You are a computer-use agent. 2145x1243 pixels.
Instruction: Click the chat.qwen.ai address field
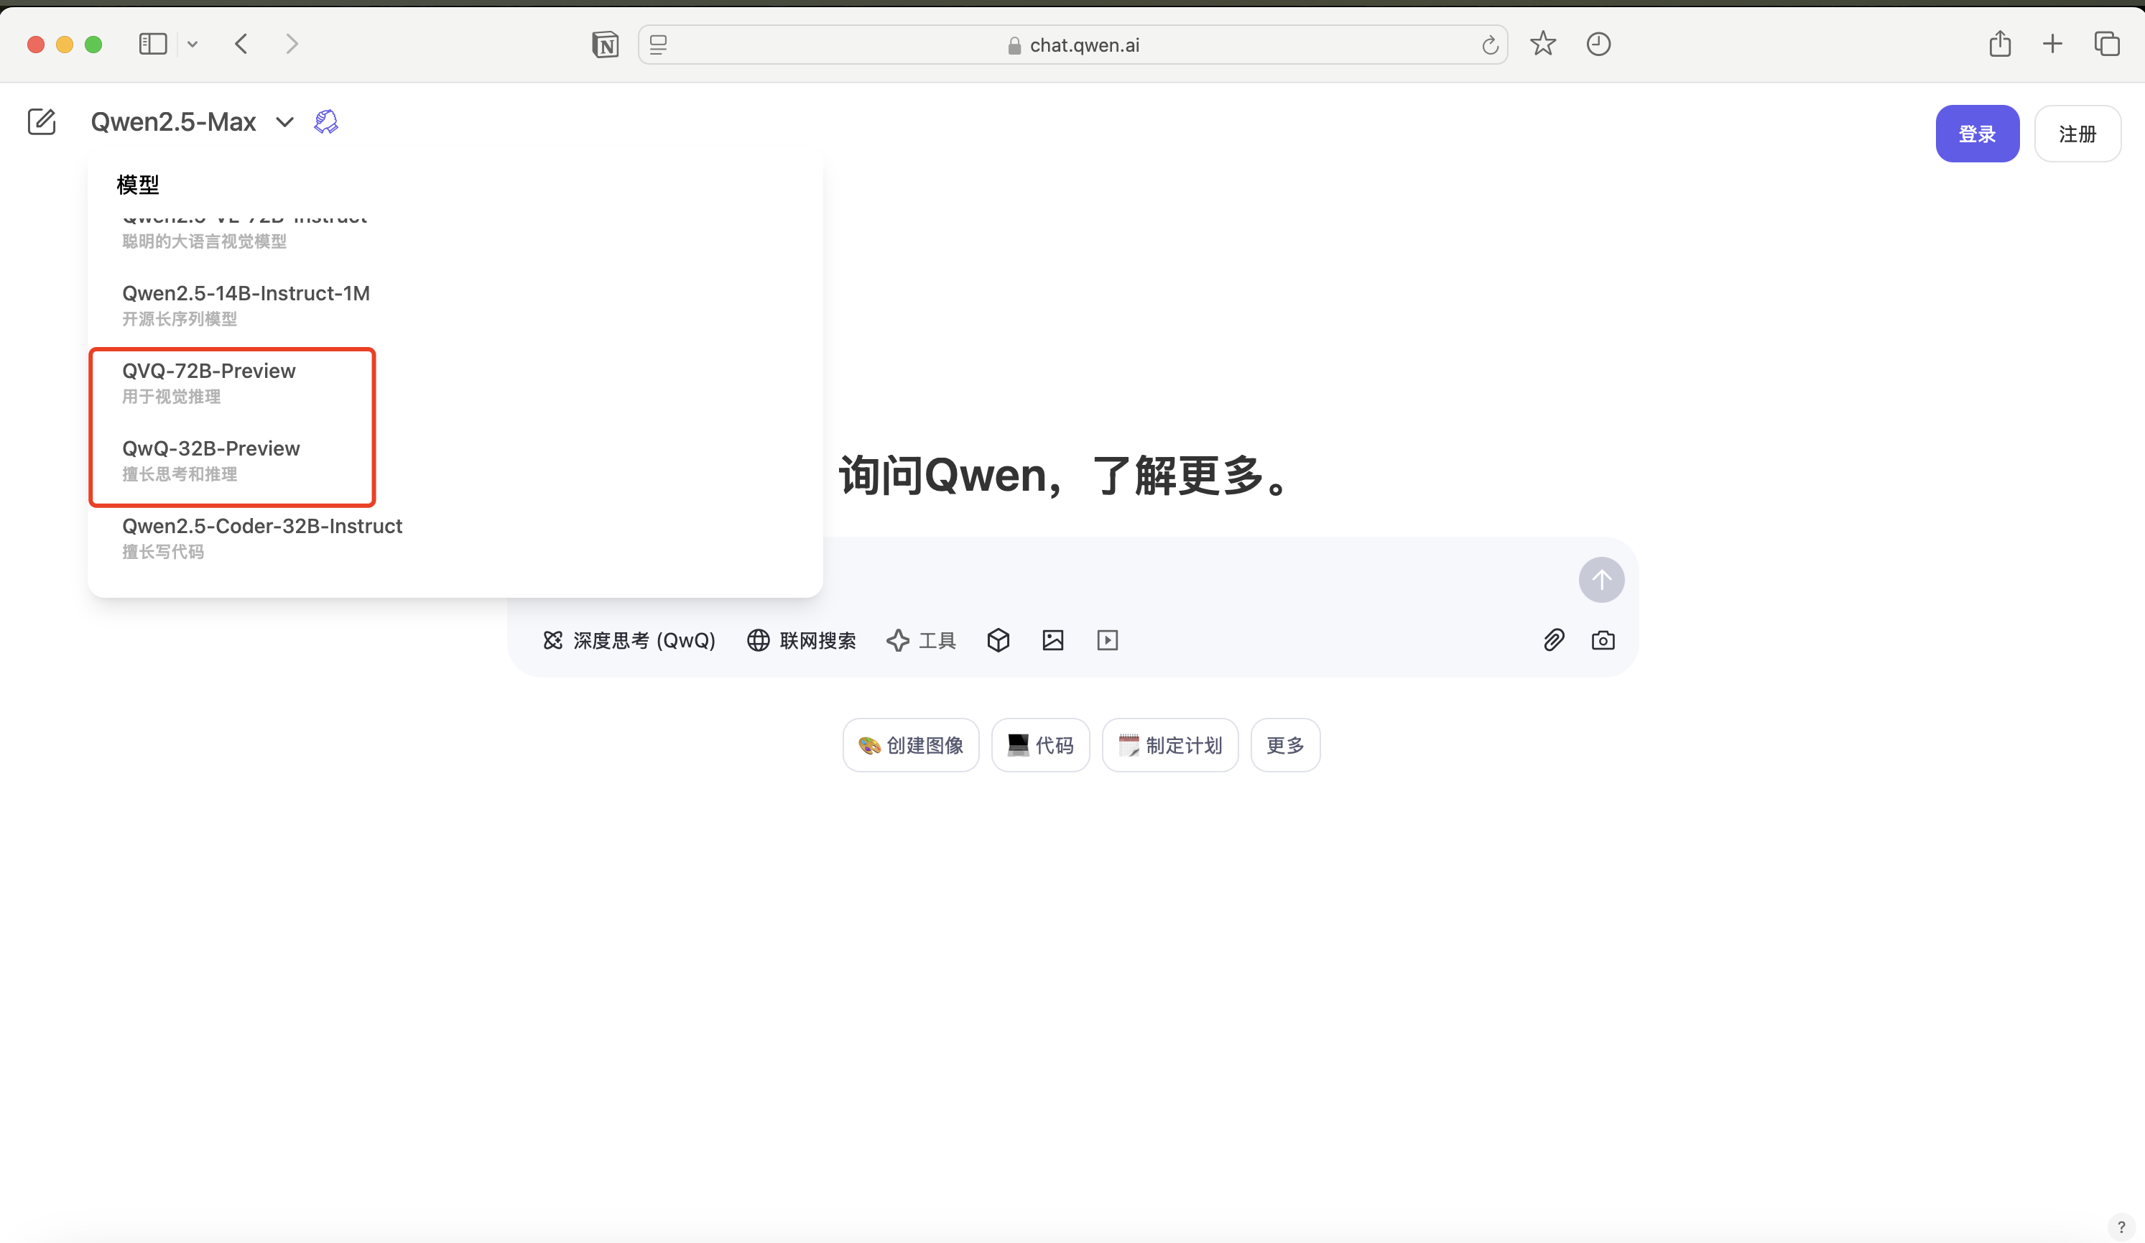click(1072, 45)
